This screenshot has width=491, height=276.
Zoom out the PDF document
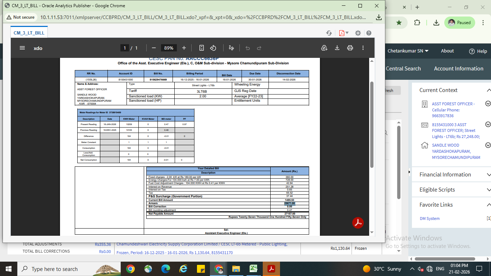tap(154, 48)
